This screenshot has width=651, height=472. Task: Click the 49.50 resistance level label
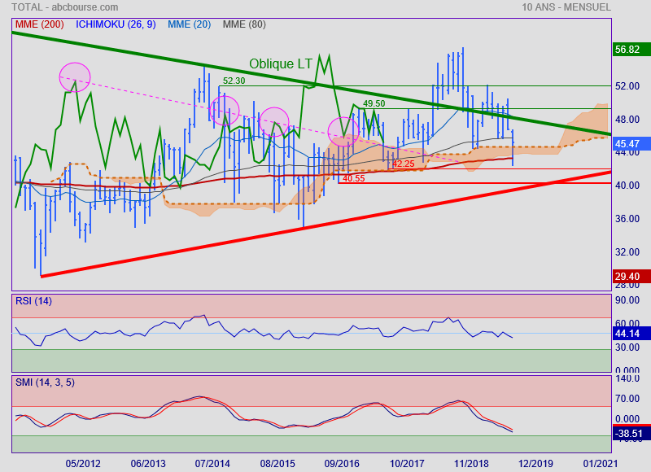tap(374, 103)
